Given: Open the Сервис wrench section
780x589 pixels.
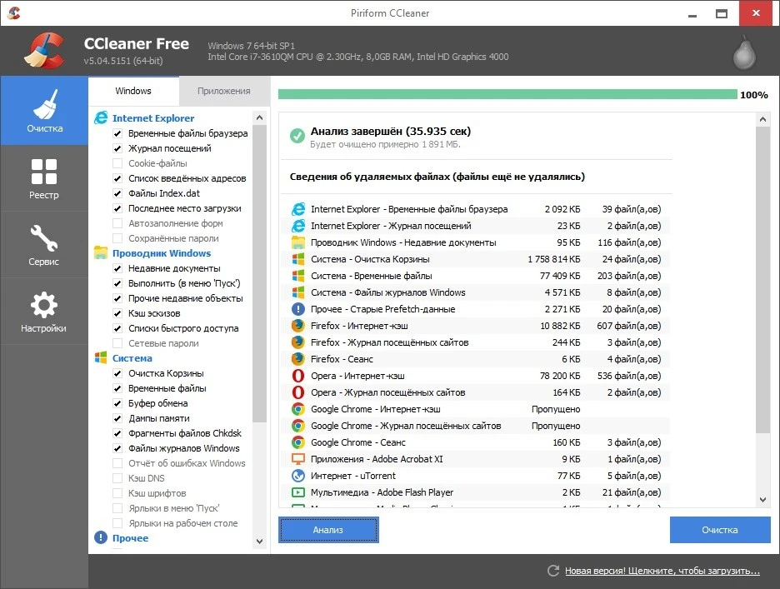Looking at the screenshot, I should [44, 245].
